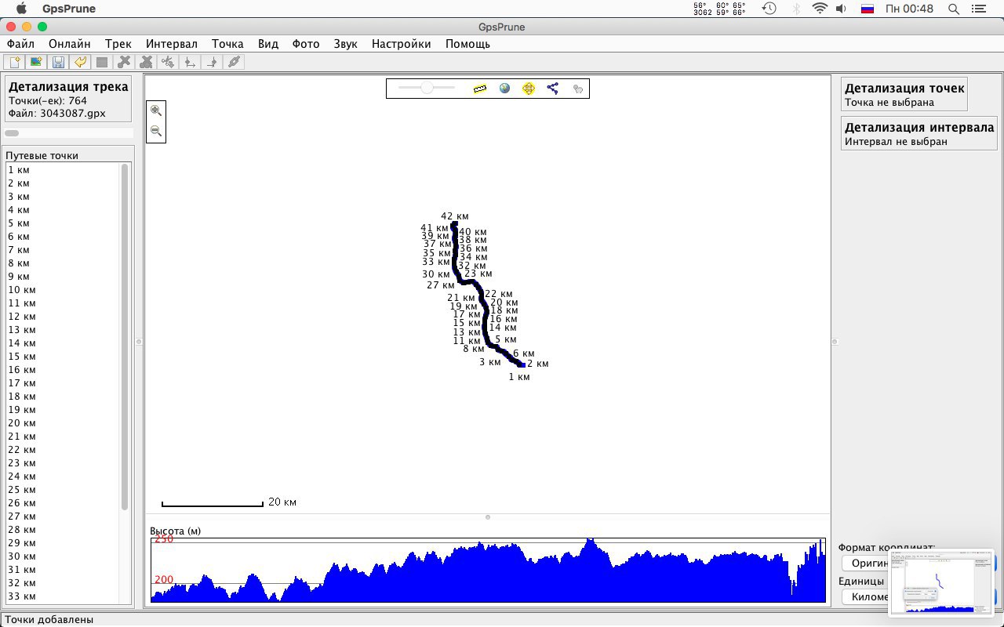The height and width of the screenshot is (627, 1004).
Task: Click the "27 км" label on the map
Action: [x=441, y=285]
